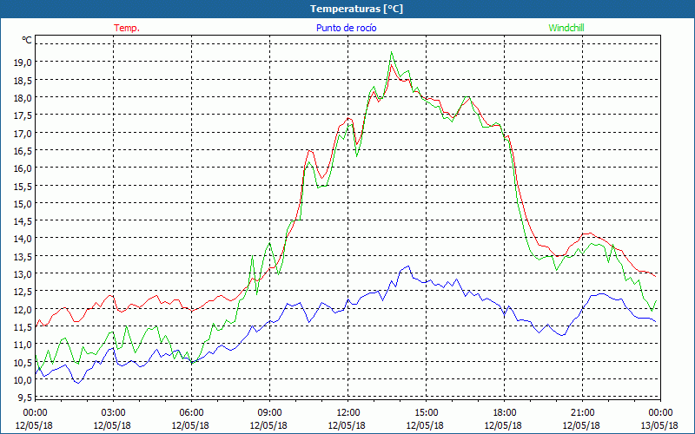Click the blue dew point peak near 14:15
Viewport: 695px width, 434px height.
click(x=407, y=266)
